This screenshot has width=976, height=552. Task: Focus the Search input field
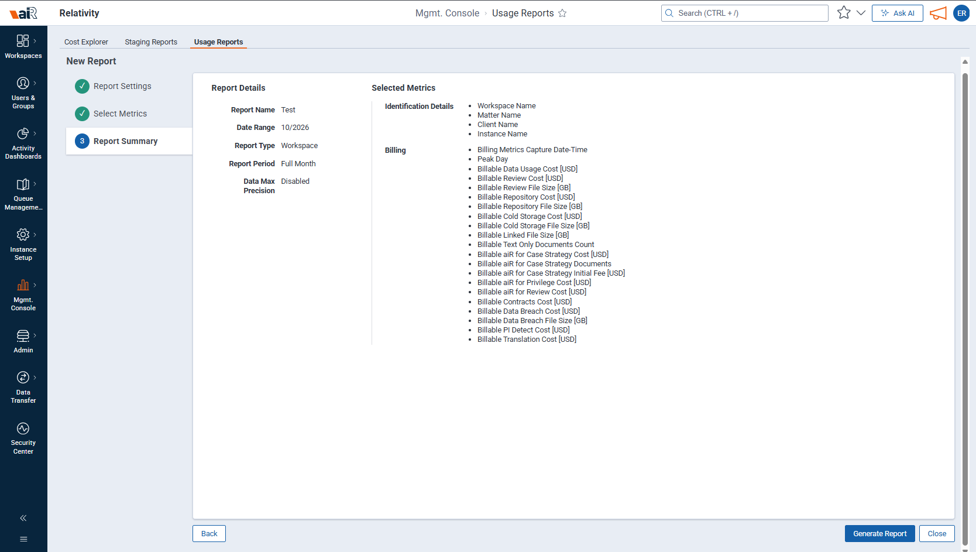[x=745, y=13]
